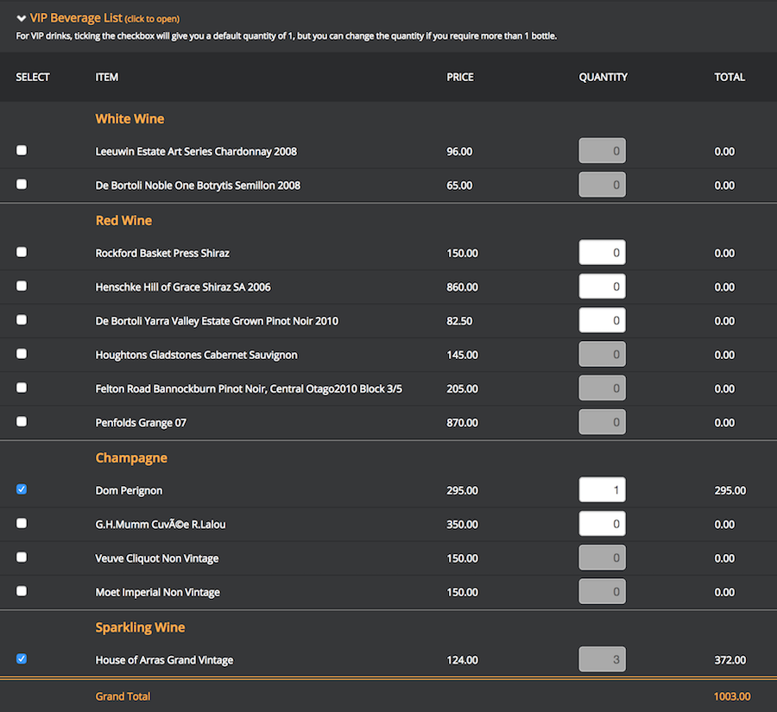Click quantity box for House of Arras
This screenshot has width=777, height=712.
(602, 659)
